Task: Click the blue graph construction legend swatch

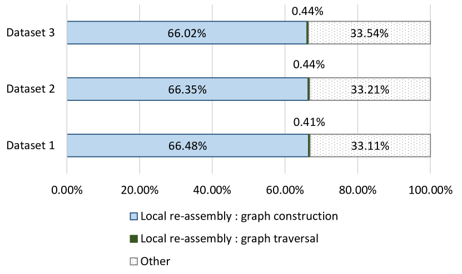Action: [x=133, y=216]
